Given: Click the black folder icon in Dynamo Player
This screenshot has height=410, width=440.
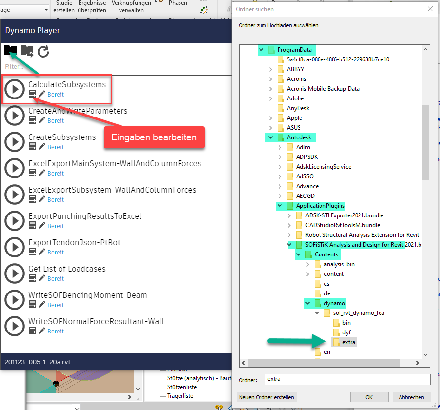Looking at the screenshot, I should tap(10, 50).
